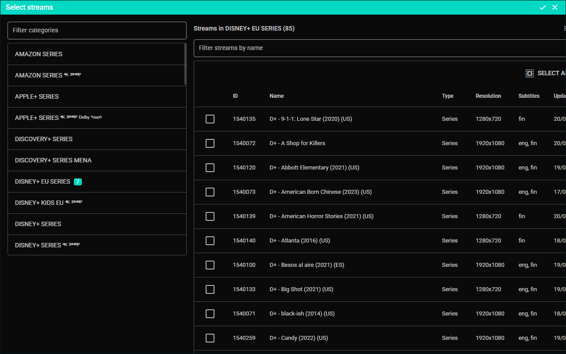Click 1920x1080 resolution for Besos al aire

(490, 265)
